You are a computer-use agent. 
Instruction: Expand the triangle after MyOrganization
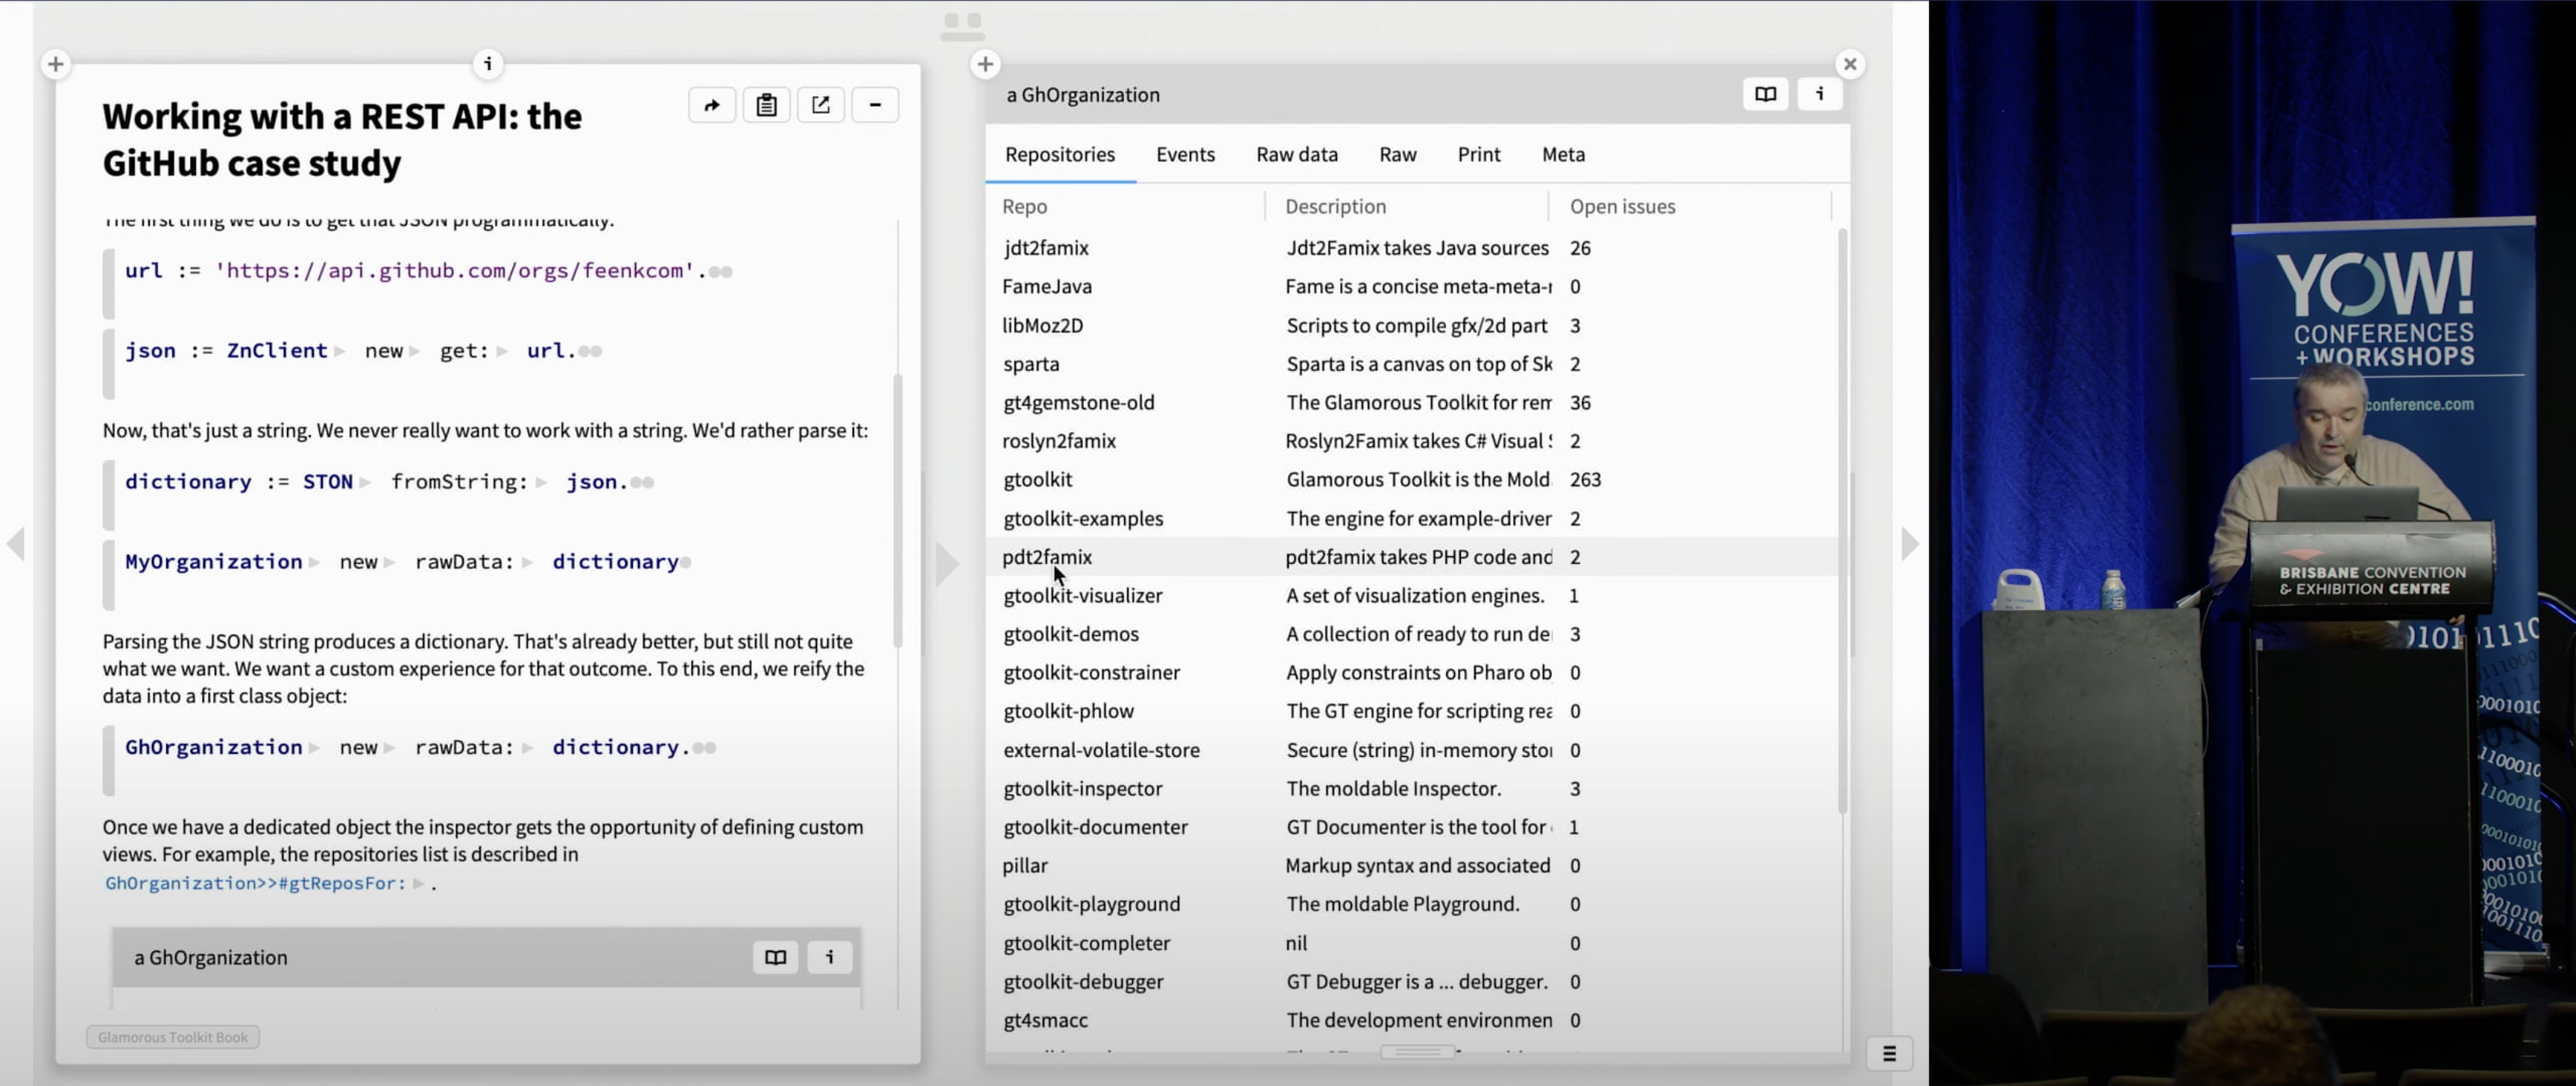(314, 562)
